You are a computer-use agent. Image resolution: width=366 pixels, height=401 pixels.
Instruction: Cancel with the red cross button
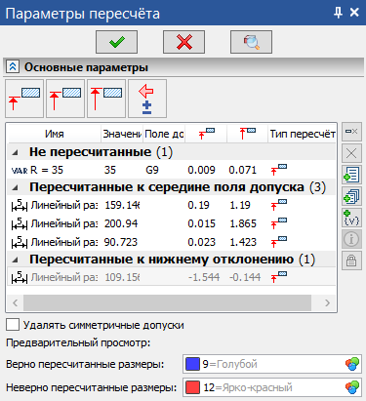[x=183, y=42]
